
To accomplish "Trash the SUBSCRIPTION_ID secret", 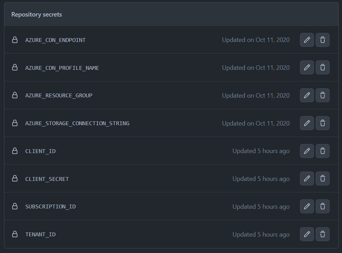I will [x=322, y=206].
